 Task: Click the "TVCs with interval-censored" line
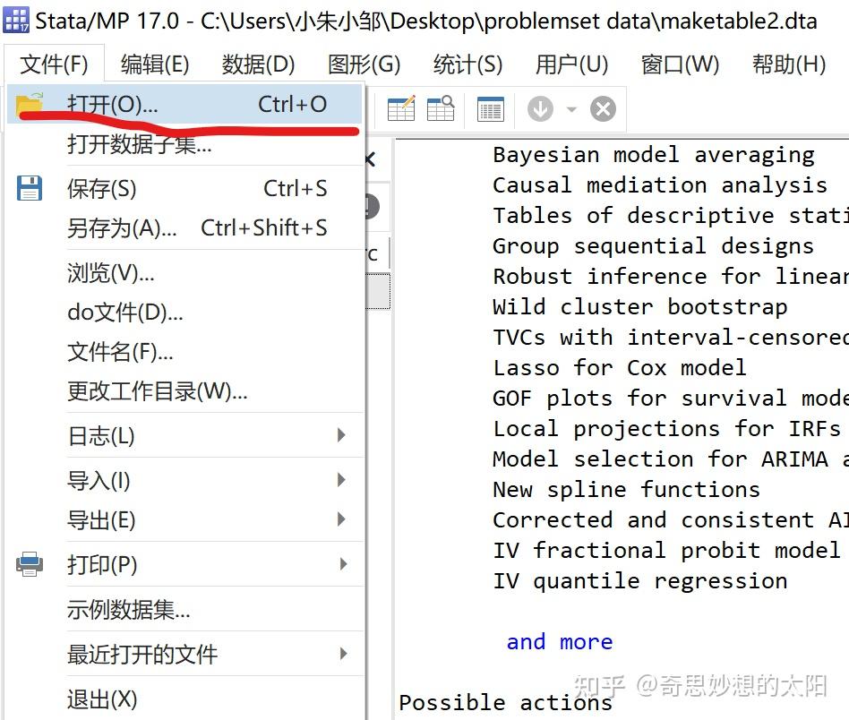coord(671,338)
